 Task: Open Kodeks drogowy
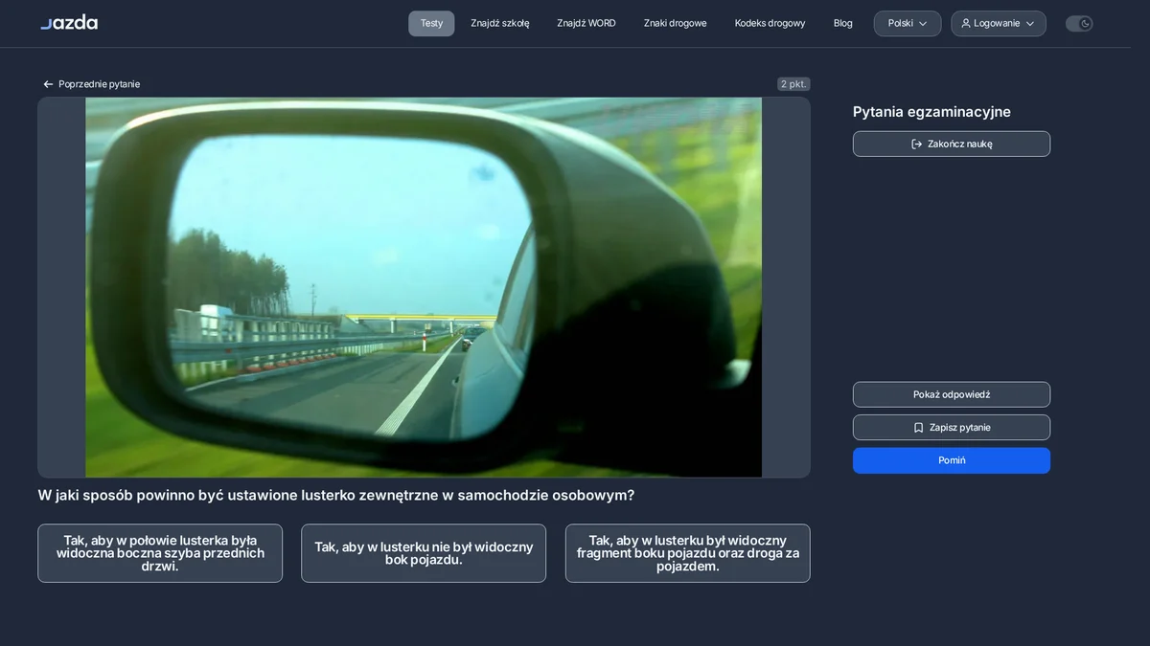(770, 23)
